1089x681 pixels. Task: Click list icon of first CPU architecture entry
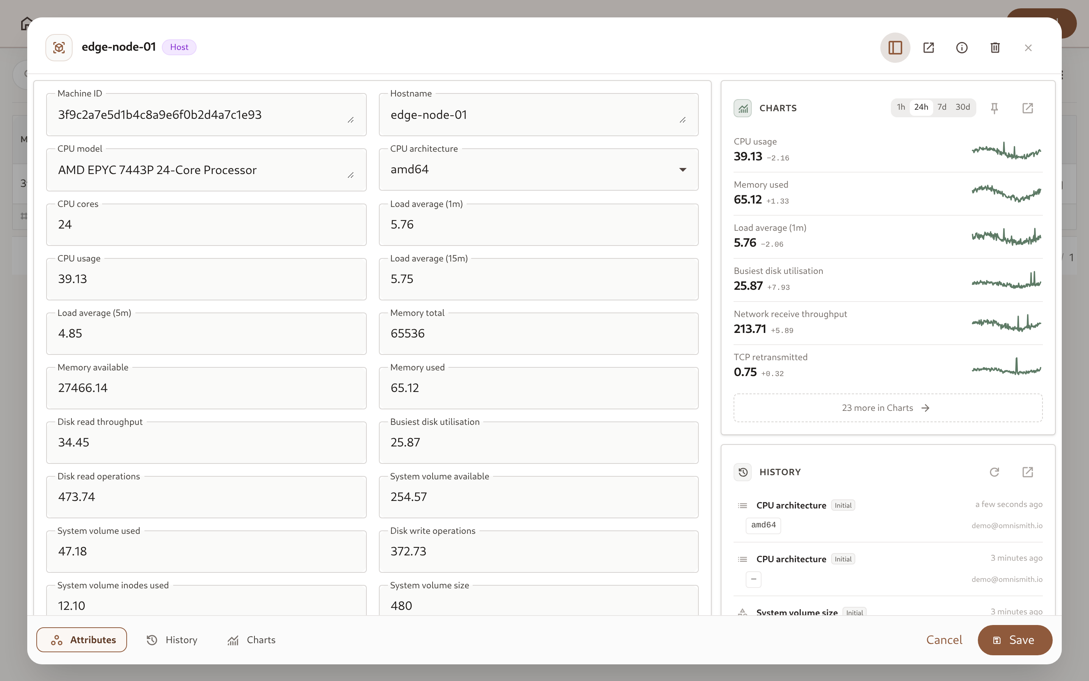coord(743,505)
